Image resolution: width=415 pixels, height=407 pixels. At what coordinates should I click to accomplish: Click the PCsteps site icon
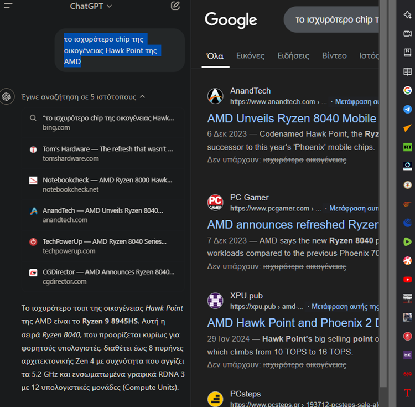(215, 399)
